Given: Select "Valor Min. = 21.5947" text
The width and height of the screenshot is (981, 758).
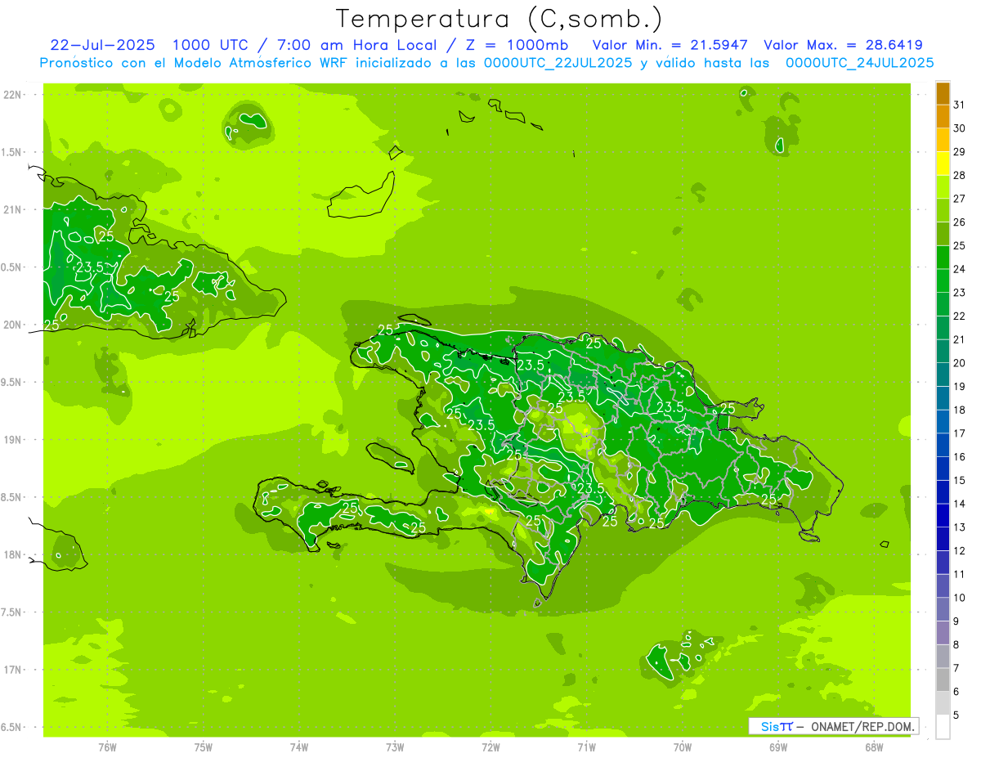Looking at the screenshot, I should [670, 45].
